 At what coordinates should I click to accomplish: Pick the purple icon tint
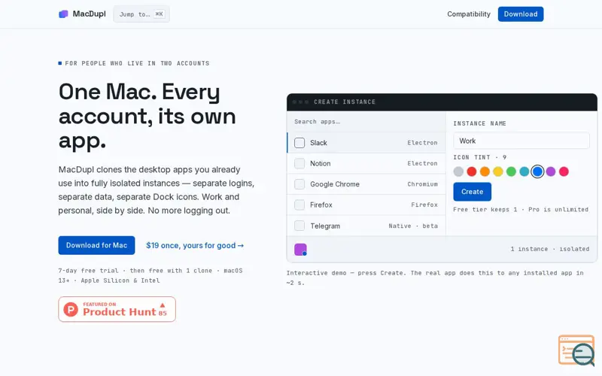[551, 171]
